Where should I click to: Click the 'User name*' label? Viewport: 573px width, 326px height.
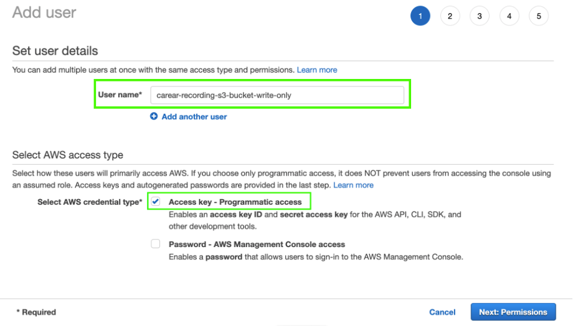[x=120, y=95]
